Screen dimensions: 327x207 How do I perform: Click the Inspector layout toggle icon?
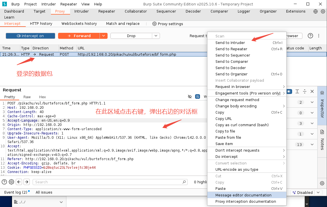(289, 91)
